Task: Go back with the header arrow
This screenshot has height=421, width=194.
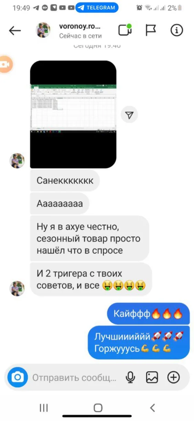Action: pyautogui.click(x=15, y=31)
